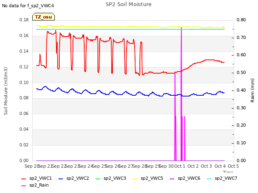This screenshot has width=258, height=193.
Task: Click the green sp2_VWC3 legend swatch
Action: point(98,179)
